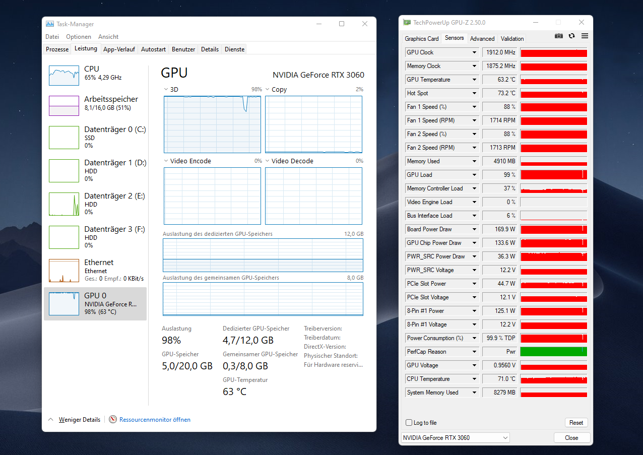Switch to the Details tab
The image size is (643, 455).
(210, 49)
